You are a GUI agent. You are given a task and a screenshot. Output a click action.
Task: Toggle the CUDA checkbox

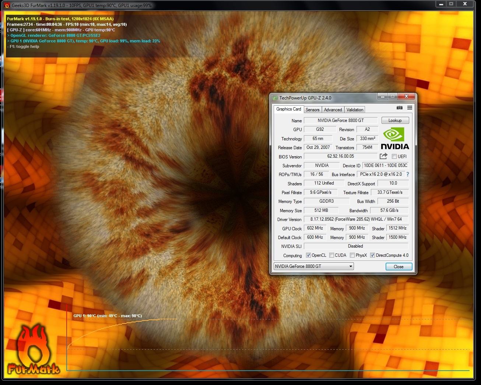[331, 255]
